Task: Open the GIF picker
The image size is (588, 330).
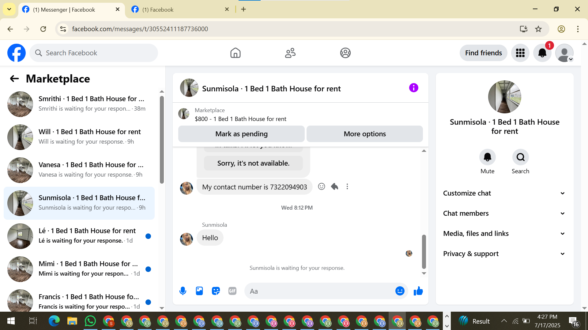Action: [x=232, y=291]
